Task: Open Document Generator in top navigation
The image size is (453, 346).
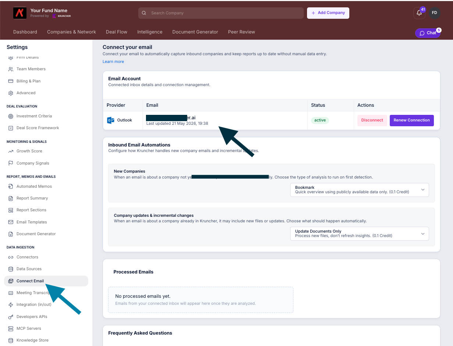Action: (195, 32)
